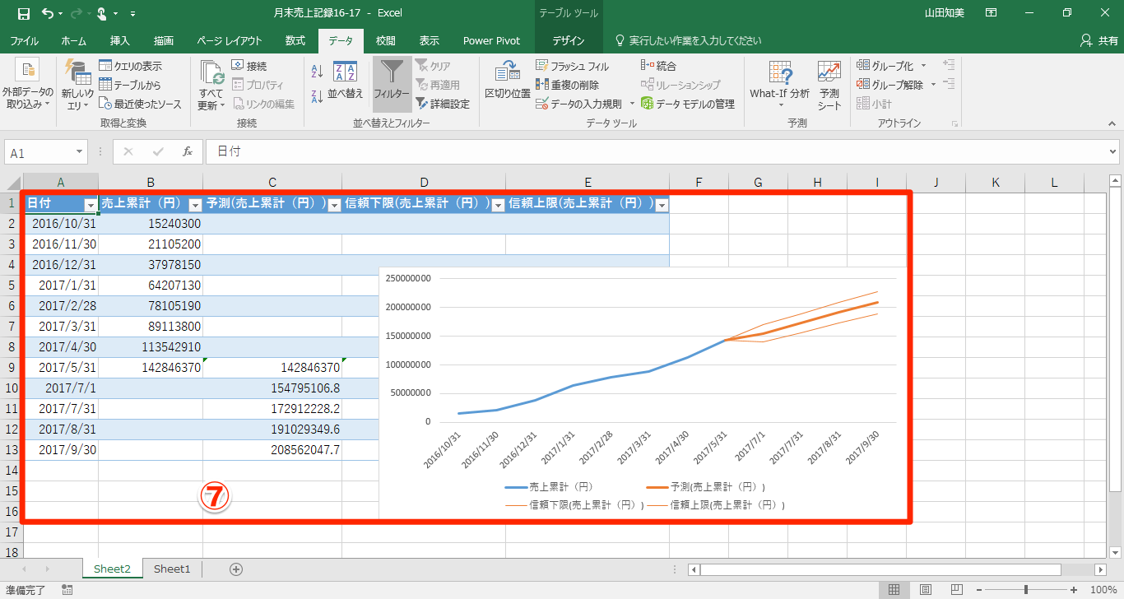This screenshot has width=1124, height=599.
Task: Click 共有 share button
Action: point(1099,40)
